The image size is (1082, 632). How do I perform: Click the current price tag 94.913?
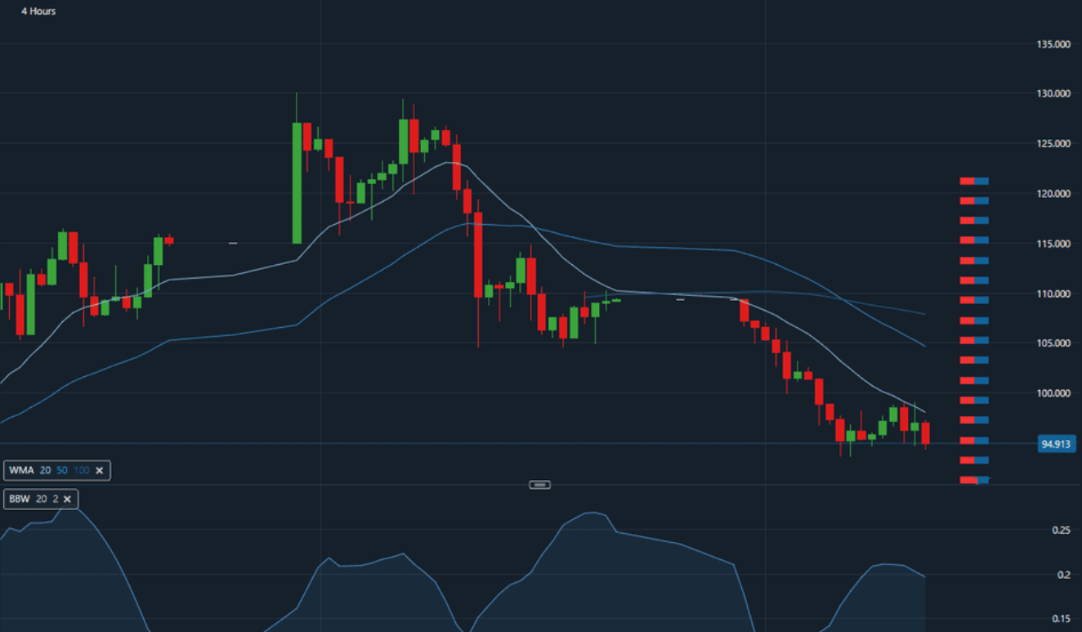click(1057, 445)
